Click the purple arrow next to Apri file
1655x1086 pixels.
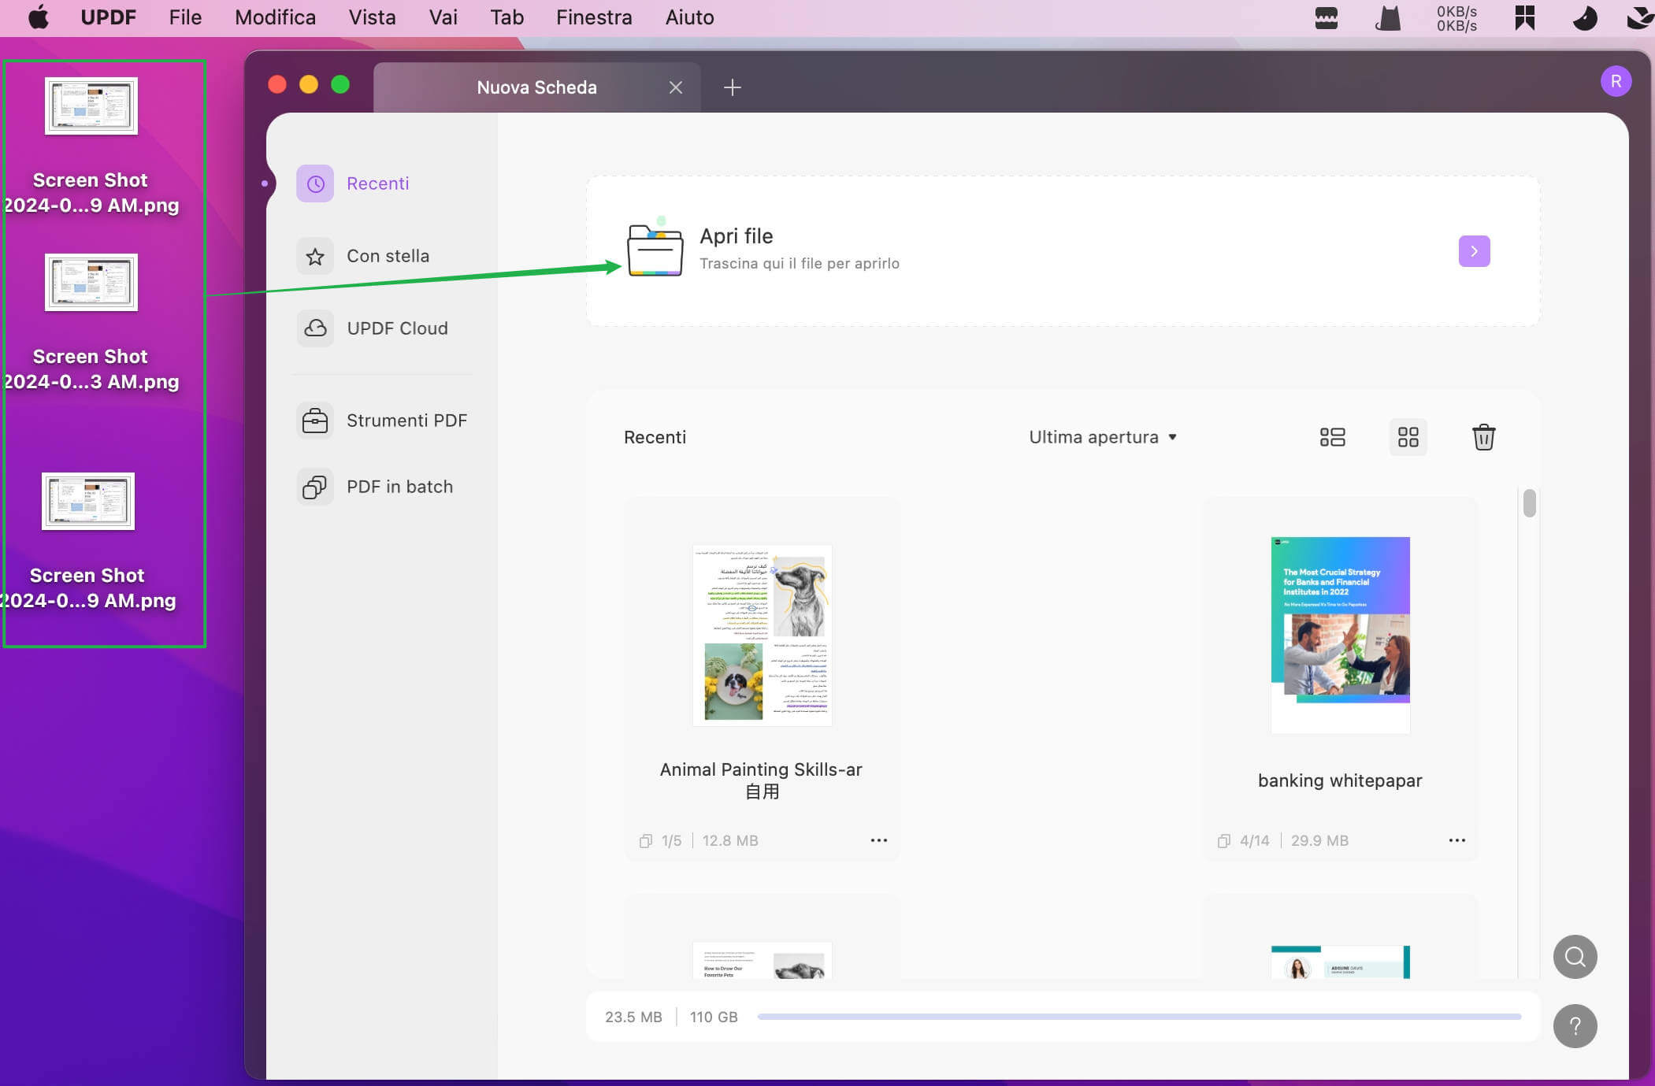pyautogui.click(x=1474, y=251)
